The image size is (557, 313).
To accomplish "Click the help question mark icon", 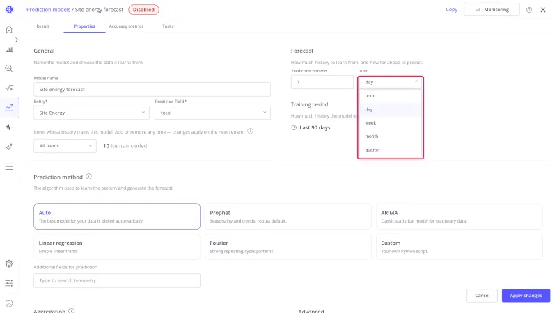I will coord(529,10).
